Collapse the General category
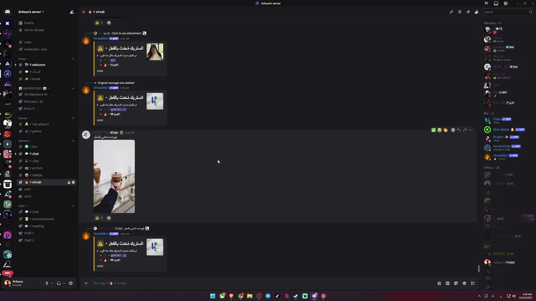Viewport: 536px width, 301px height. click(25, 140)
